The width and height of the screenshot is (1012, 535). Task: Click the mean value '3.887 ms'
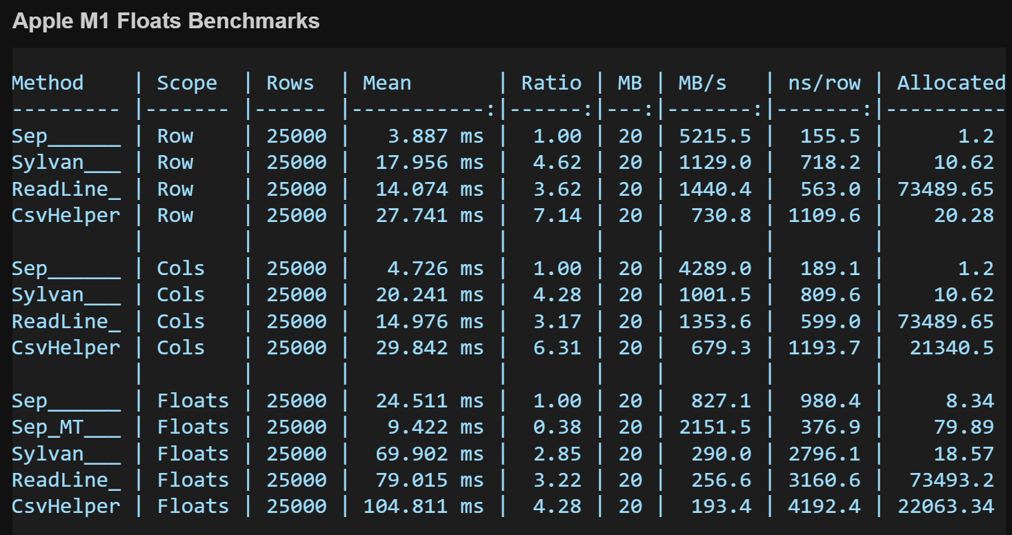tap(435, 136)
